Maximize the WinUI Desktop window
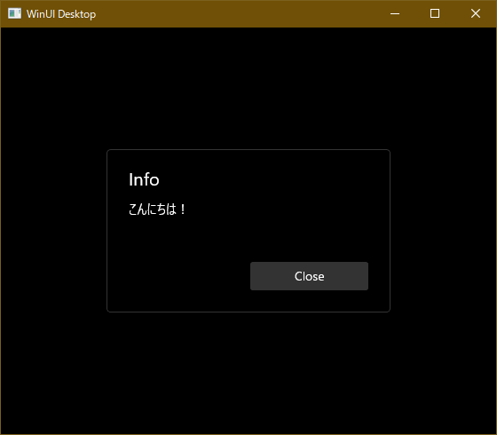 coord(435,13)
